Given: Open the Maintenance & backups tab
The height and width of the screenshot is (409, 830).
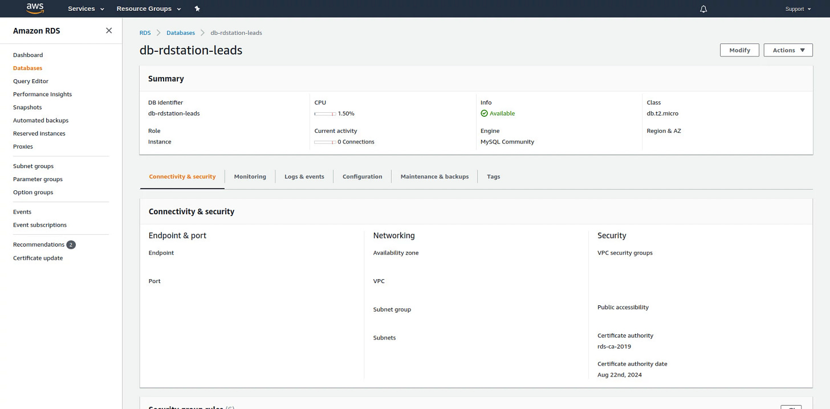Looking at the screenshot, I should (x=434, y=177).
